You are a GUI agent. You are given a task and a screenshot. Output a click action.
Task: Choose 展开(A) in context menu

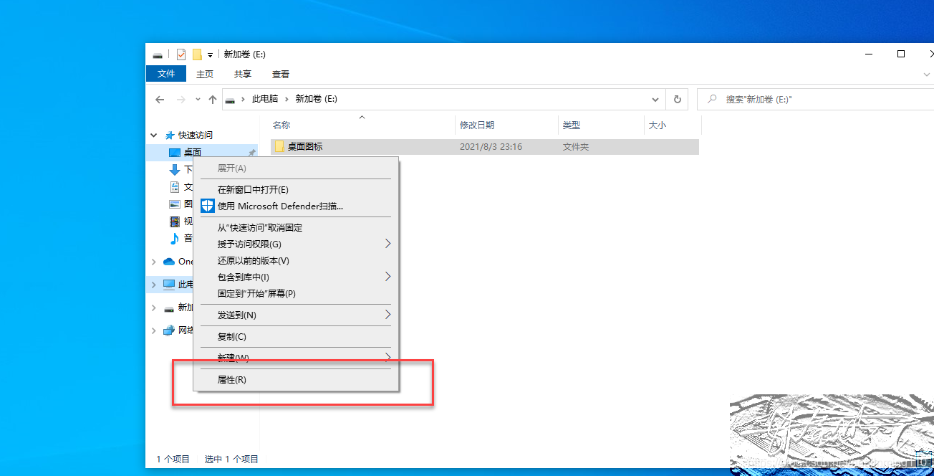[296, 168]
